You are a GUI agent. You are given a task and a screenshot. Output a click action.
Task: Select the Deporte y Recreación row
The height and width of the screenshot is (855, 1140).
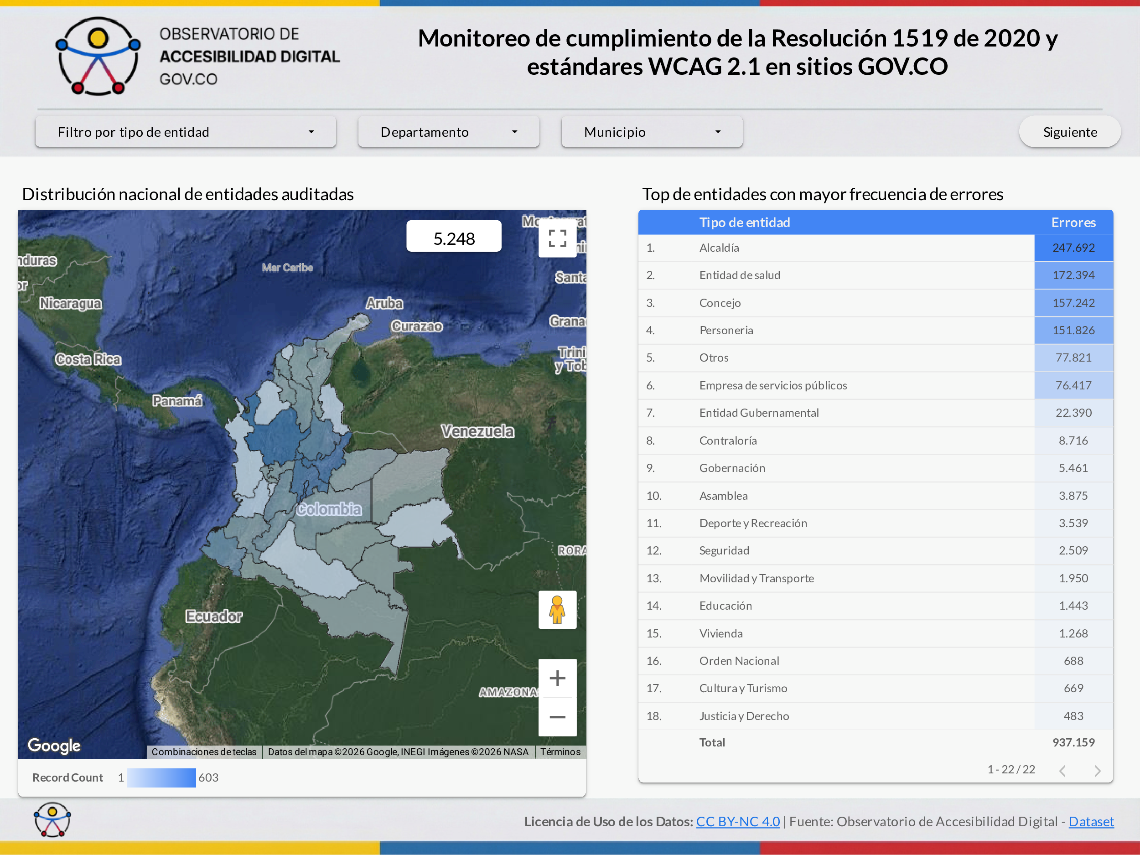pyautogui.click(x=875, y=523)
